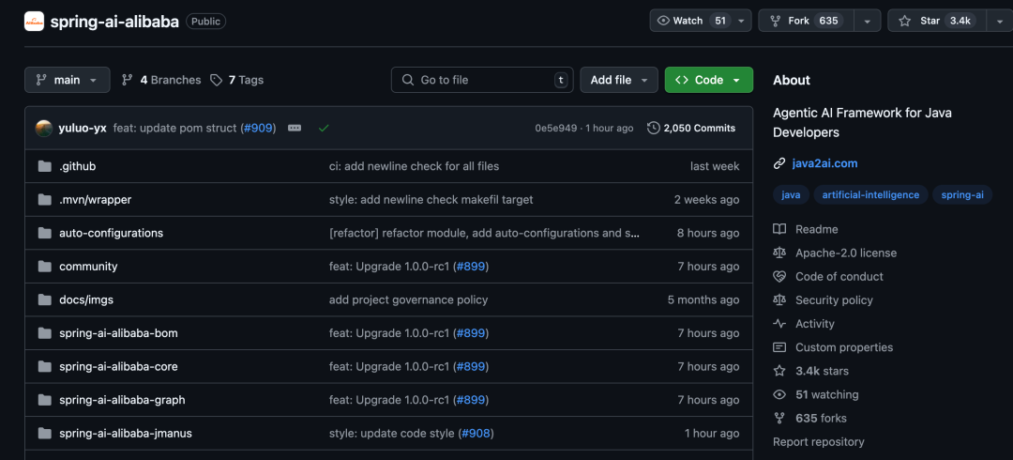View the 4 Branches link

161,80
